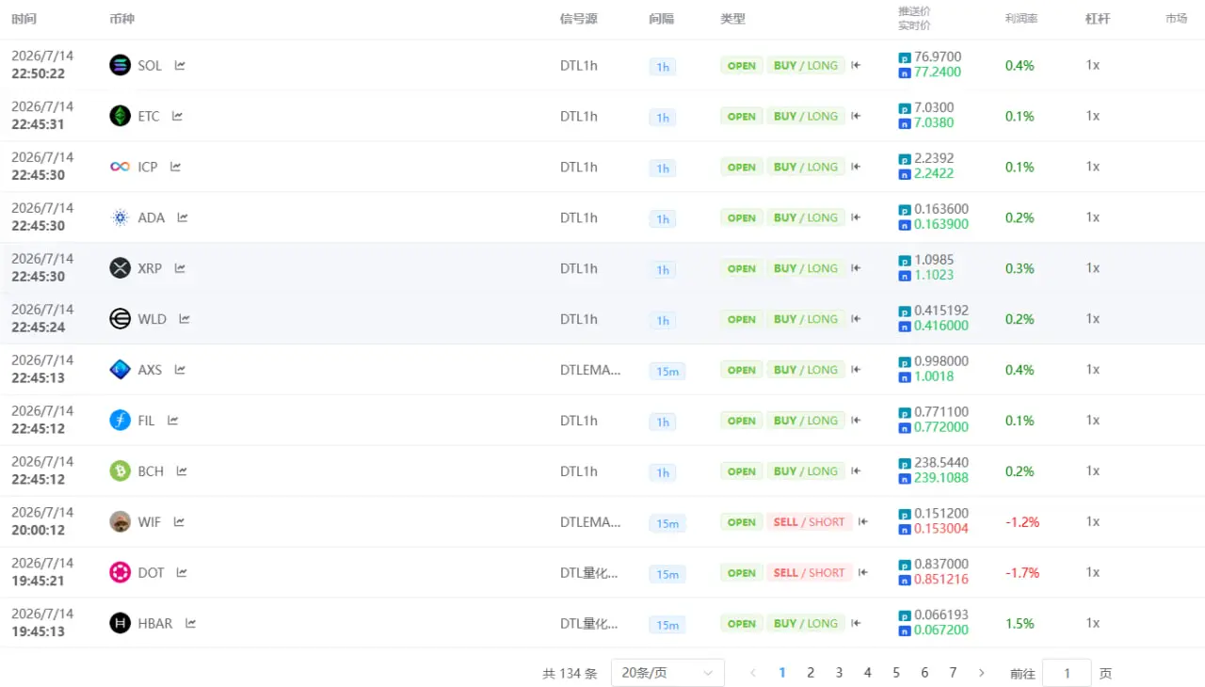Viewport: 1205px width, 687px height.
Task: Go to page 4
Action: [x=868, y=673]
